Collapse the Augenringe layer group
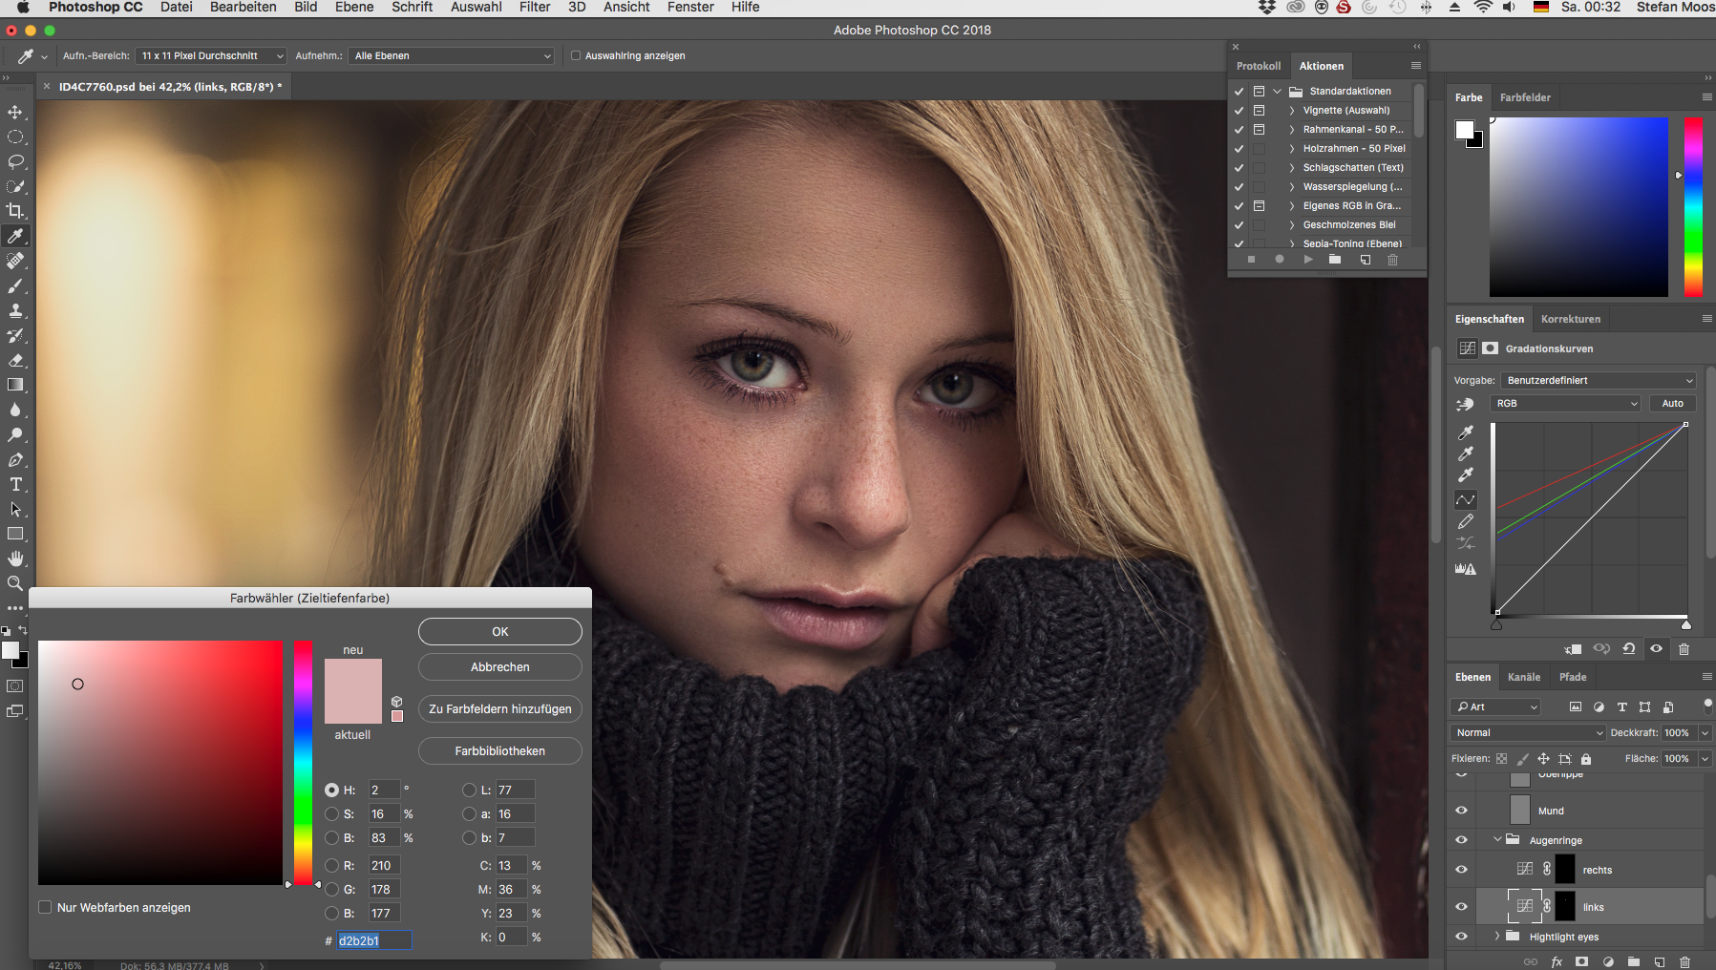1716x970 pixels. [x=1497, y=839]
